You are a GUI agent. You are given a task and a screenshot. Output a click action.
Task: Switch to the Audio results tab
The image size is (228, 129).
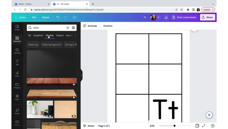(69, 35)
